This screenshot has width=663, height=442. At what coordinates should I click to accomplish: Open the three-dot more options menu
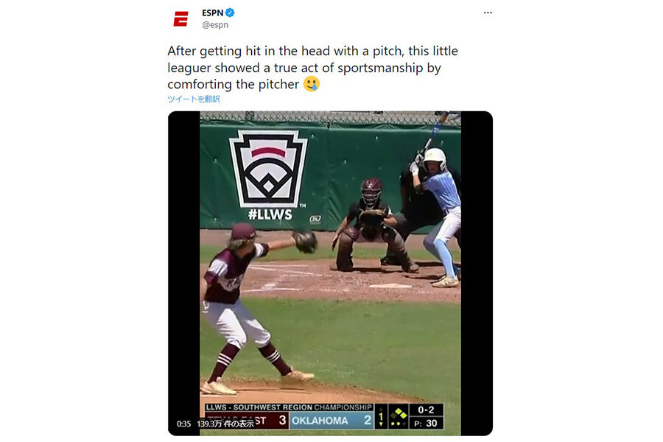488,13
